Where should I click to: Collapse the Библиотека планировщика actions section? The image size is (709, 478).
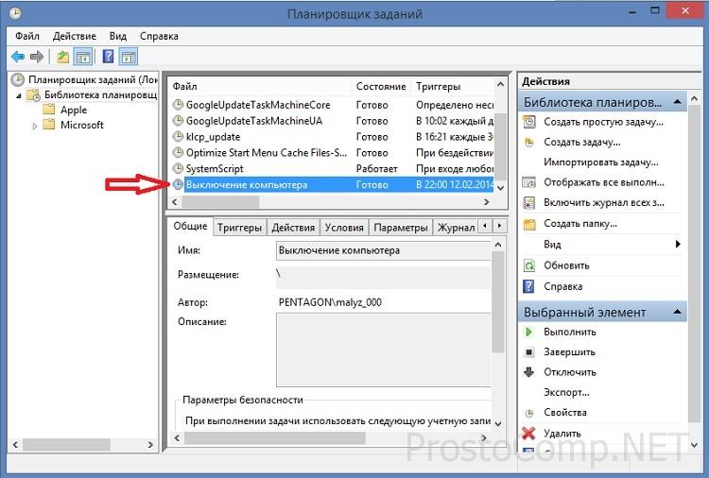677,102
